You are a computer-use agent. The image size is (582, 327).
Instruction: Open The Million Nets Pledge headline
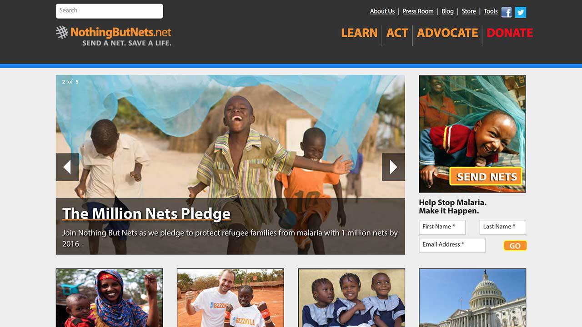[146, 213]
